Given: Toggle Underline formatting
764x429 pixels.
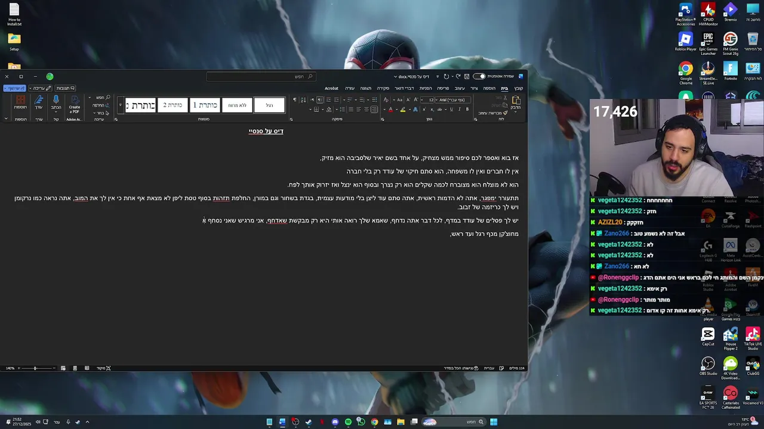Looking at the screenshot, I should [451, 110].
